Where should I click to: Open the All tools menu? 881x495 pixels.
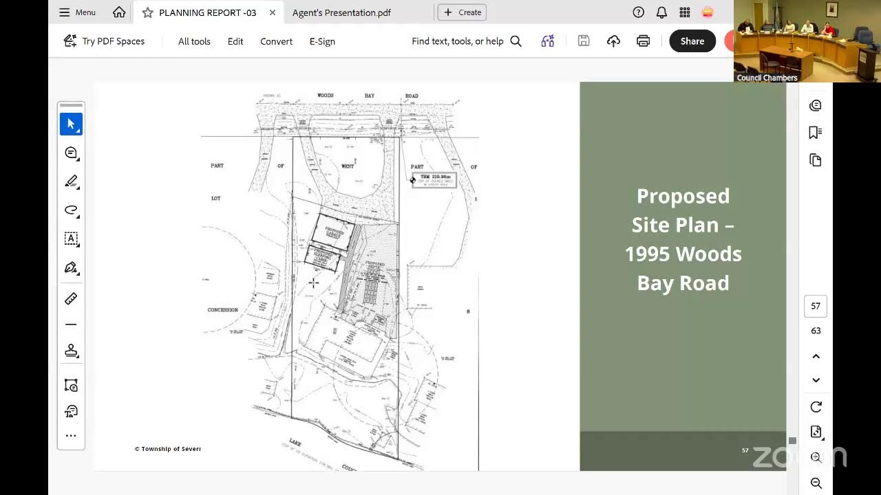[194, 41]
